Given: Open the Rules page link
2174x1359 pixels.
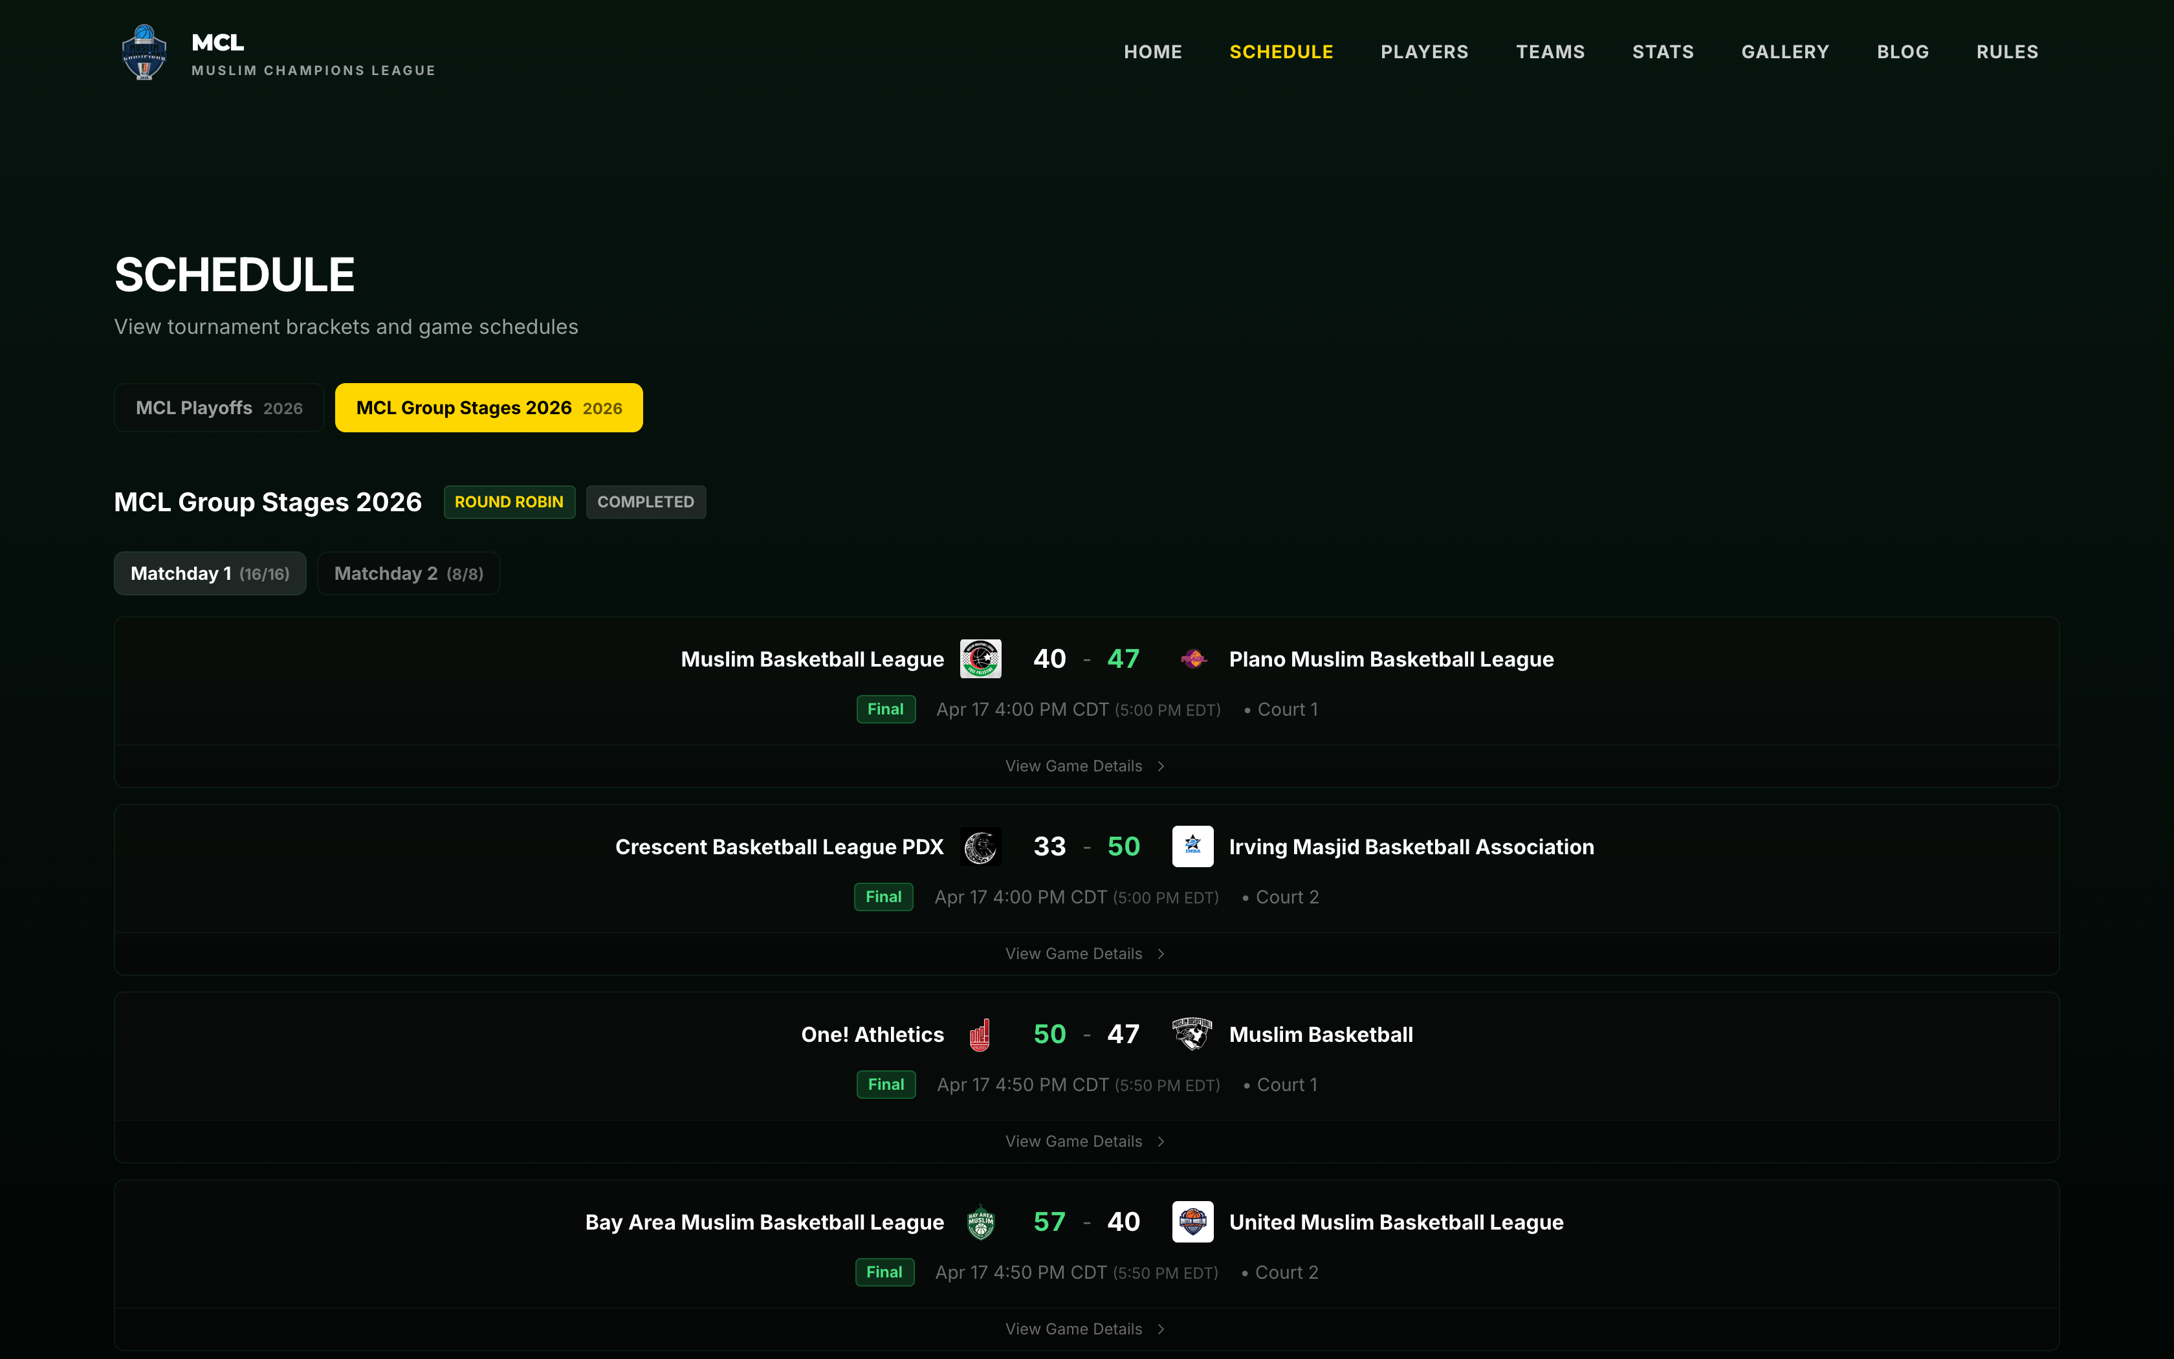Looking at the screenshot, I should (x=2006, y=52).
